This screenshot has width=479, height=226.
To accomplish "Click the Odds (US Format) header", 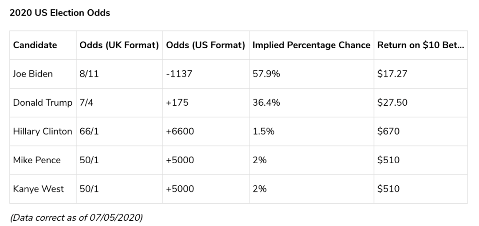I will click(206, 45).
